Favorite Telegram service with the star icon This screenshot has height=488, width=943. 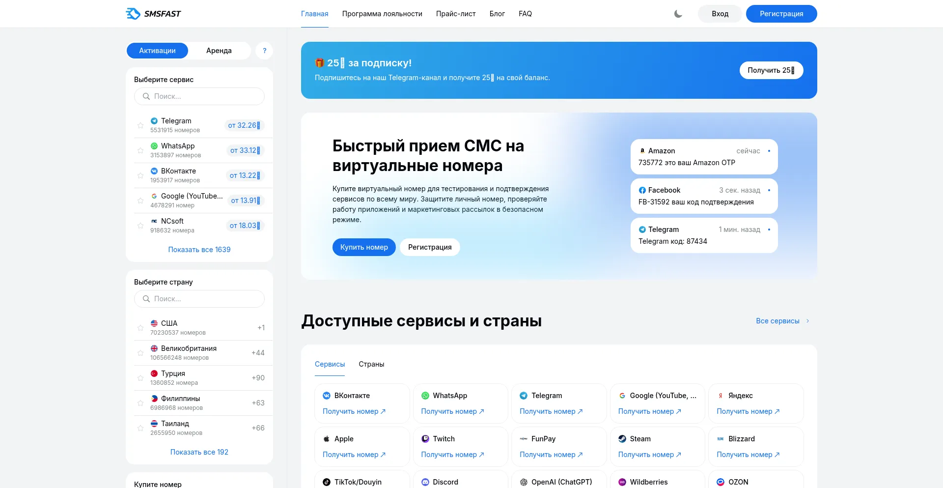coord(140,125)
